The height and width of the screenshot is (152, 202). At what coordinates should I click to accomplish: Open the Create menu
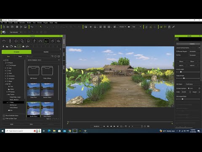11,23
